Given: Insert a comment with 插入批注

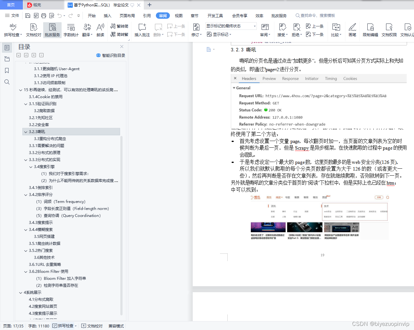Looking at the screenshot, I should tap(142, 30).
